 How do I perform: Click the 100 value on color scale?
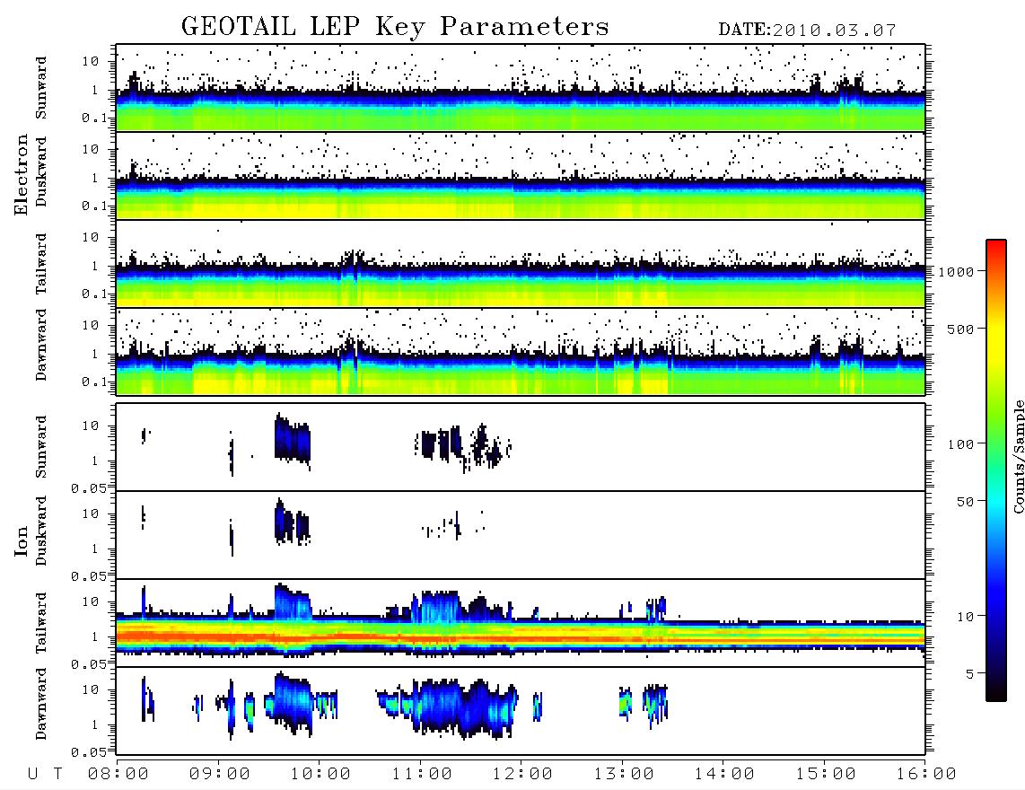(961, 444)
